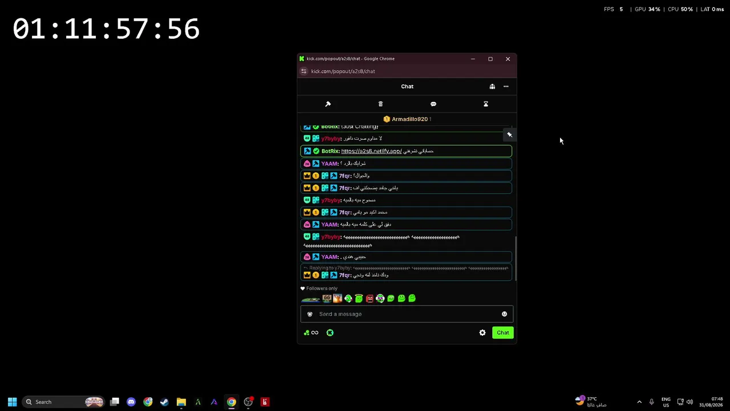
Task: Open the Windows Start menu
Action: coord(12,402)
